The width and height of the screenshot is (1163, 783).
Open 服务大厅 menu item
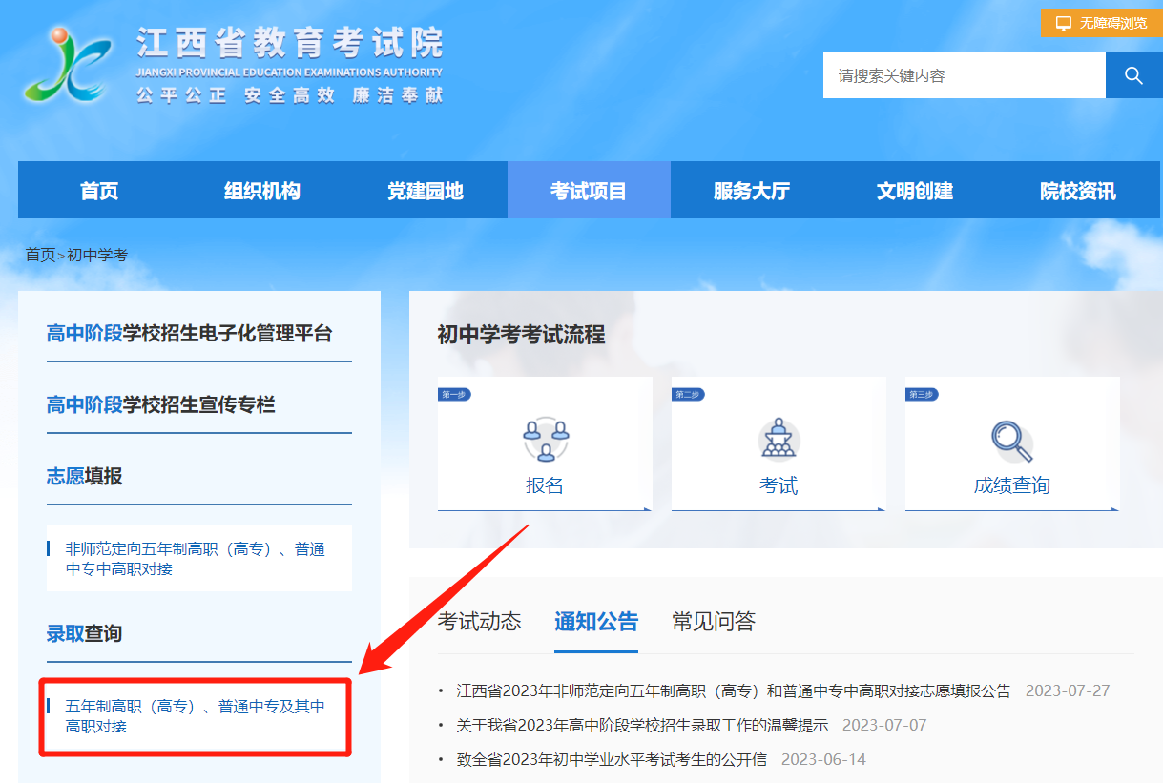coord(752,191)
